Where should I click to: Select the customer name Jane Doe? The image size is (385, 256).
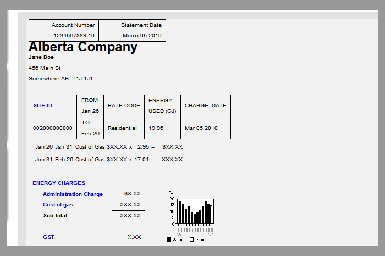tap(41, 57)
